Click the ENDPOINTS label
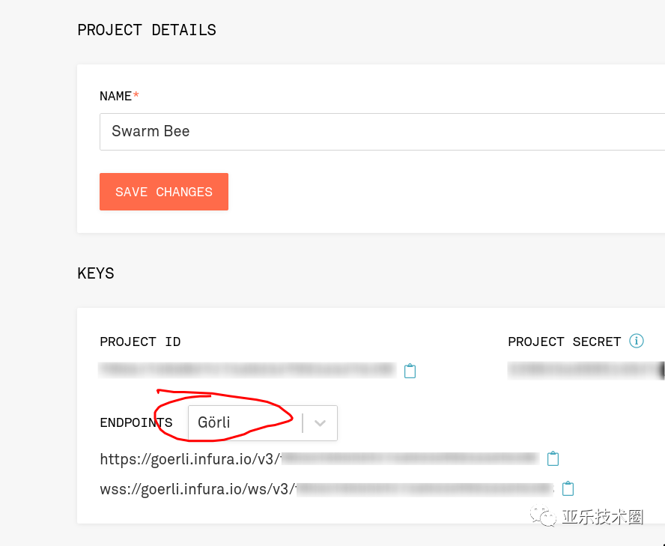The image size is (665, 546). coord(136,423)
